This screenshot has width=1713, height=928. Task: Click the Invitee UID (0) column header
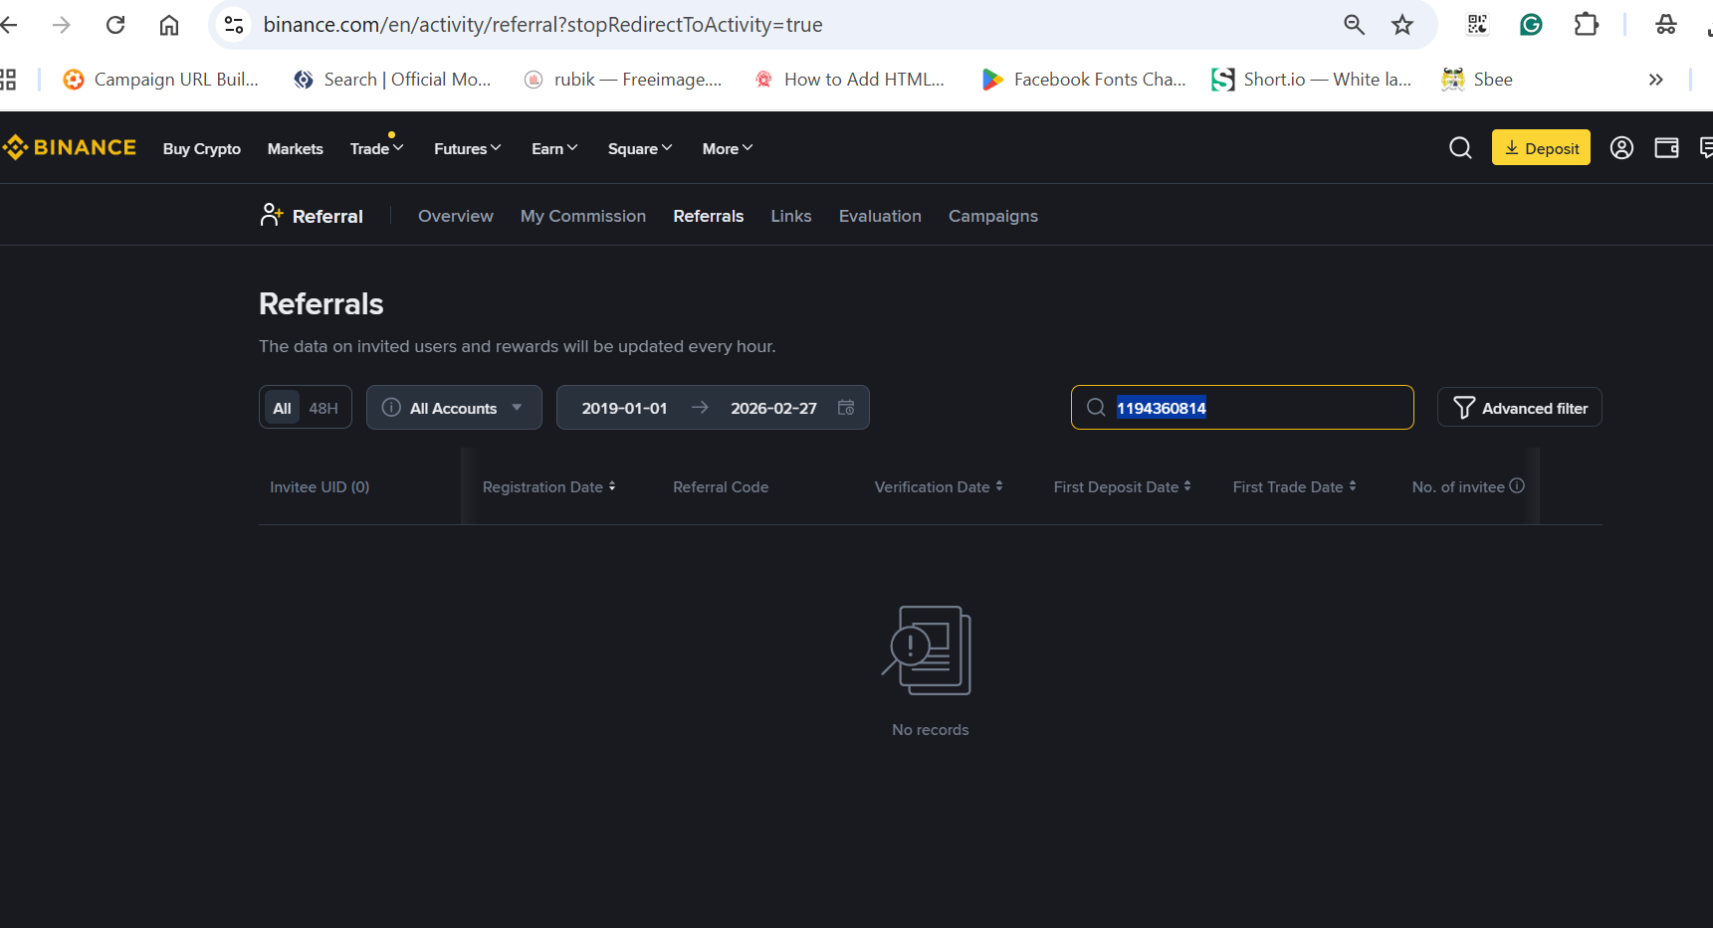tap(320, 487)
